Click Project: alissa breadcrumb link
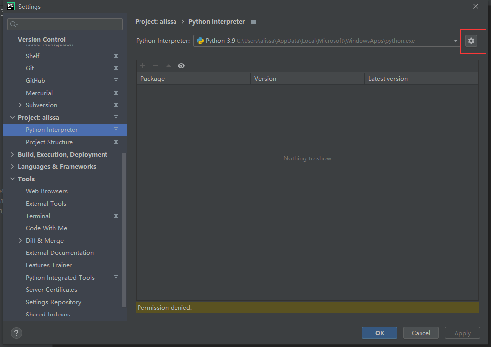This screenshot has width=491, height=347. tap(156, 22)
